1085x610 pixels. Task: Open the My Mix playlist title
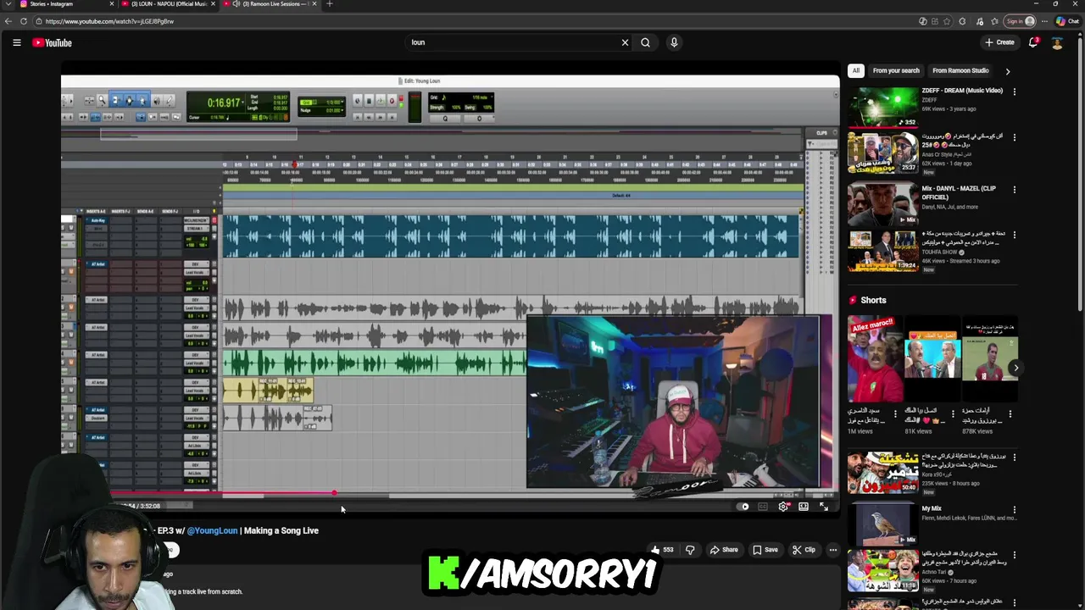[x=932, y=509]
